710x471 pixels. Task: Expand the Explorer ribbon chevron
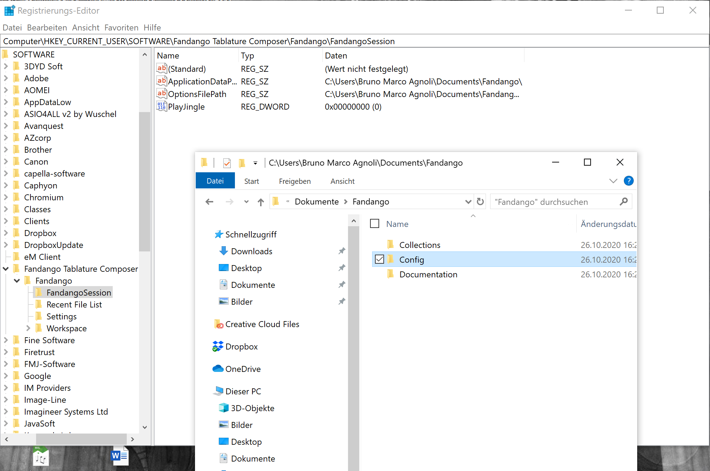click(613, 181)
